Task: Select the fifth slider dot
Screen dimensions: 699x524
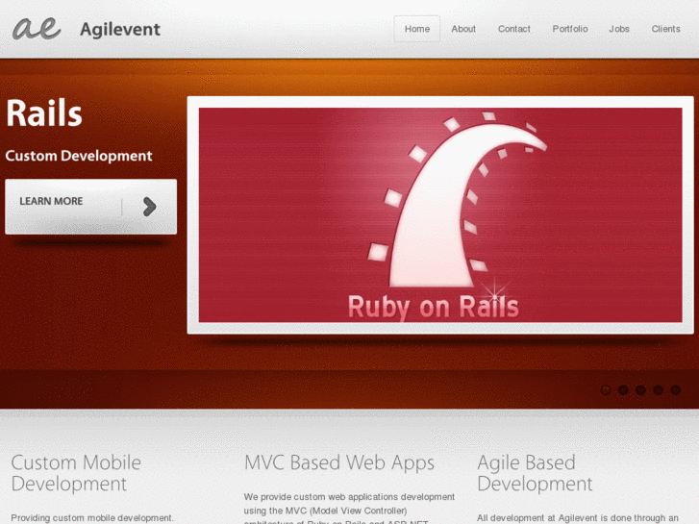Action: (675, 390)
